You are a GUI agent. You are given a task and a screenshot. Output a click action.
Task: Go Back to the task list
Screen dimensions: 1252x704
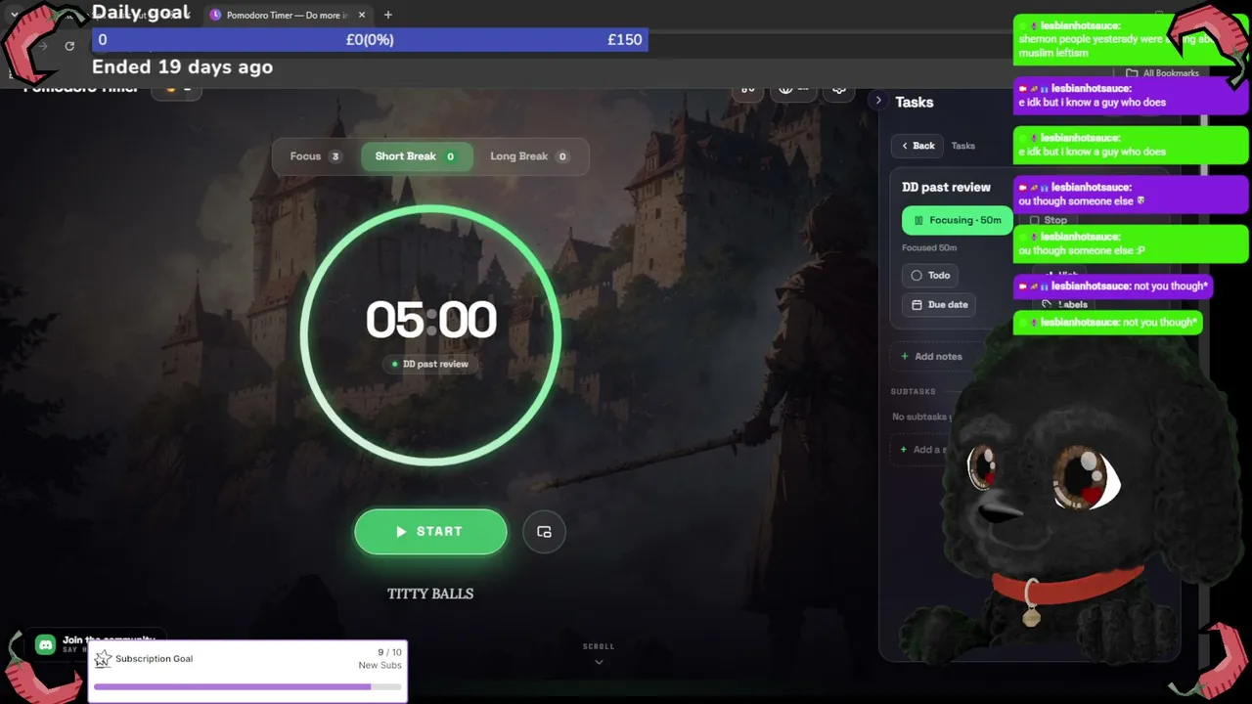pos(917,146)
